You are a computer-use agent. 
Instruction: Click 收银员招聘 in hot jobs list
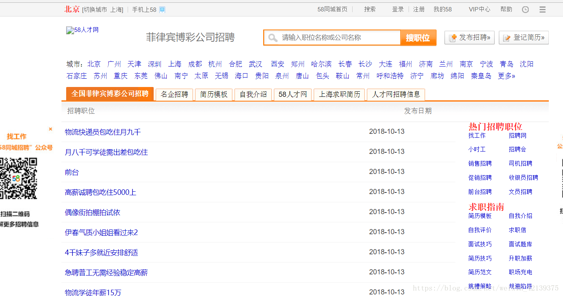click(x=523, y=178)
